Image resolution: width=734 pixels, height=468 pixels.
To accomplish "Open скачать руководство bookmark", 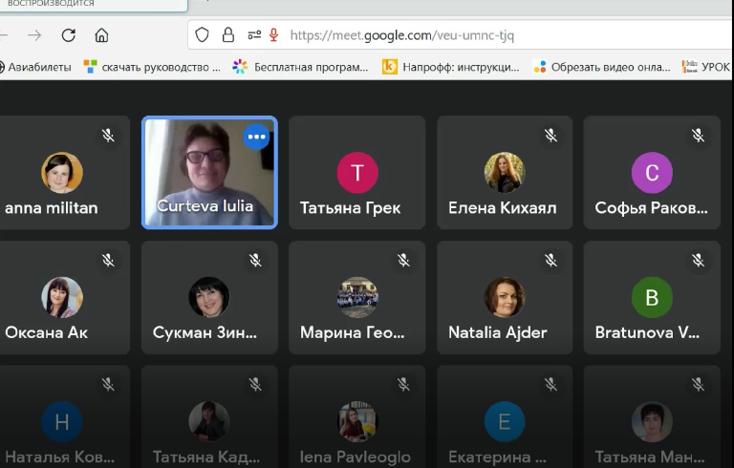I will click(152, 67).
